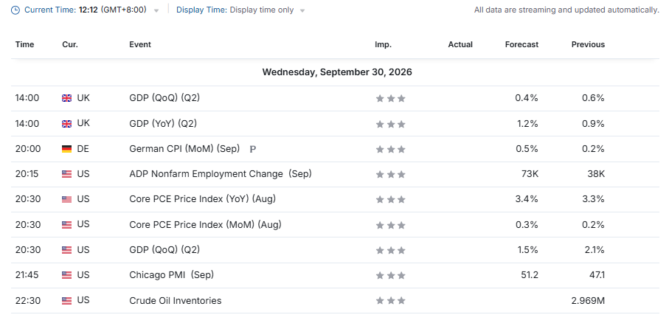Click the Previous column header
This screenshot has width=669, height=326.
(x=589, y=44)
